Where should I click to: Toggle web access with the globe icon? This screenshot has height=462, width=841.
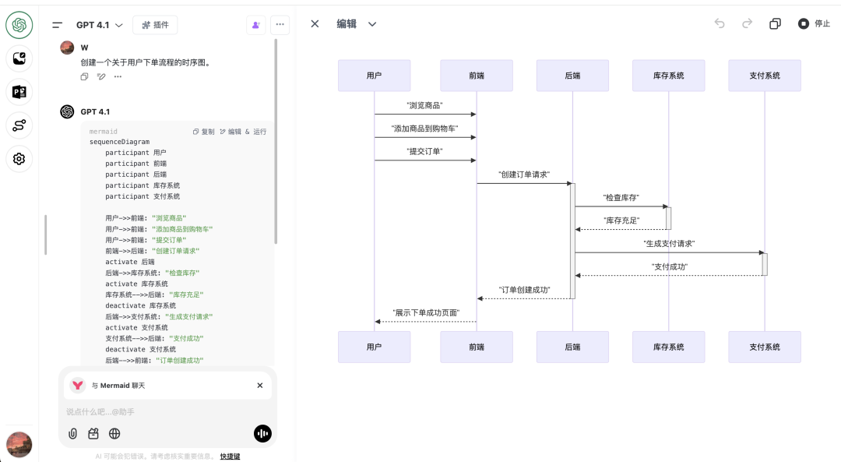pyautogui.click(x=114, y=433)
